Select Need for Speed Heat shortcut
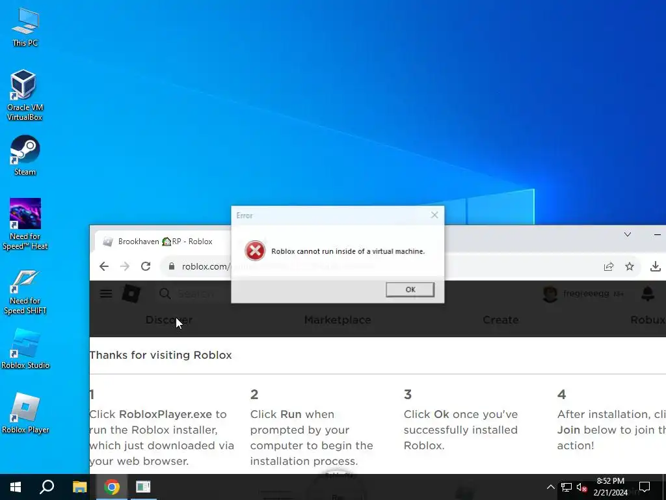The width and height of the screenshot is (666, 500). 25,224
